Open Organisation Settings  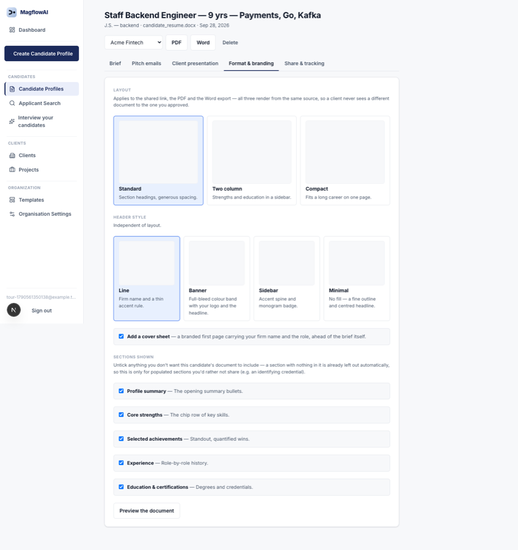pos(42,214)
